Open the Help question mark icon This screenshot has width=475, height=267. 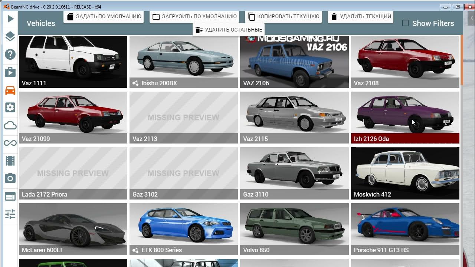tap(10, 55)
